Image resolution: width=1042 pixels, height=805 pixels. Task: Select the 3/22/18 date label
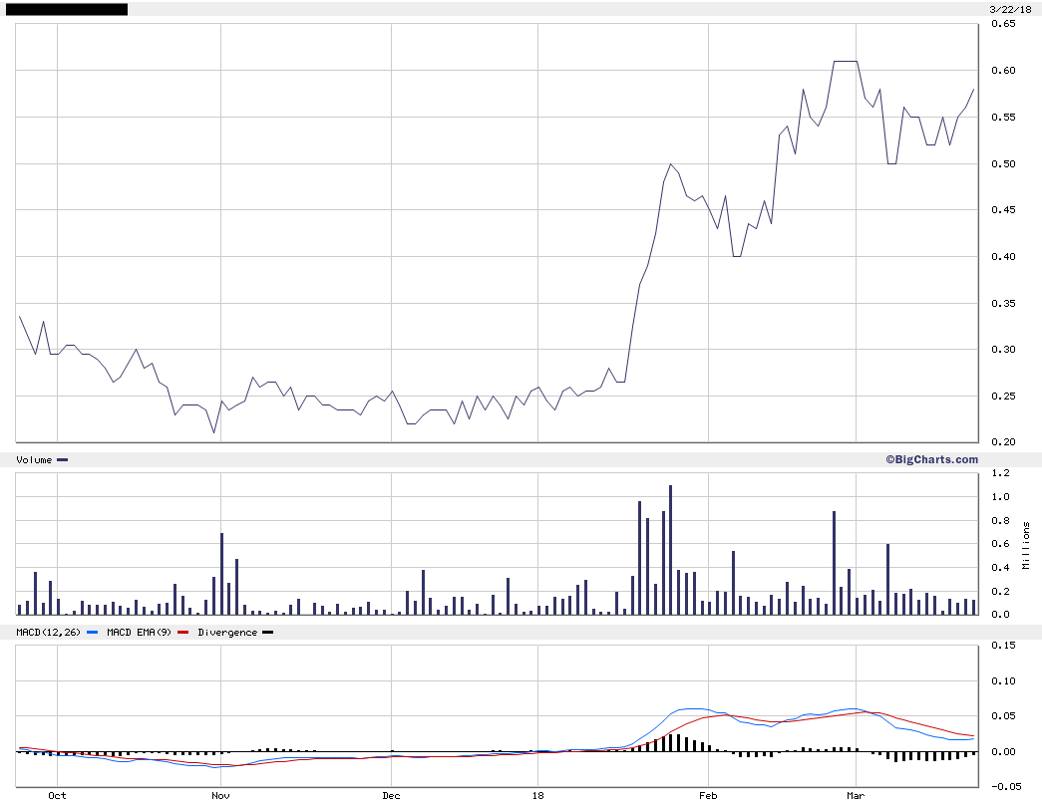[x=1010, y=9]
